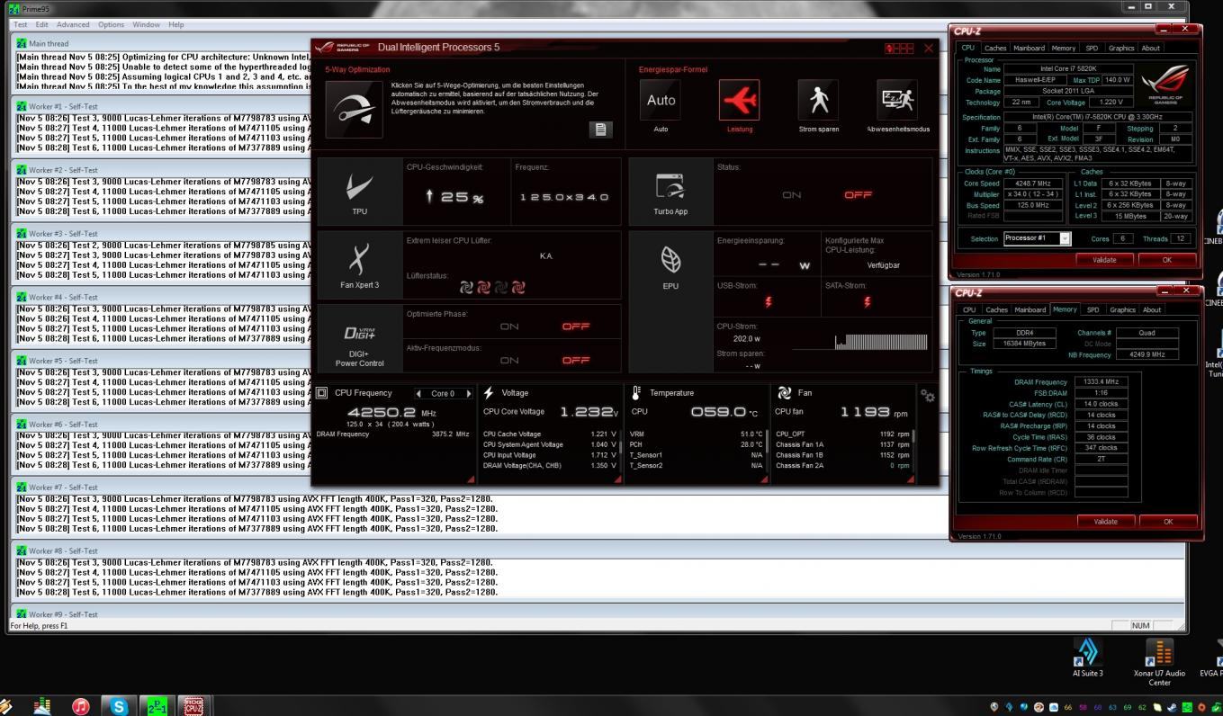The height and width of the screenshot is (716, 1223).
Task: Open iTunes from the taskbar
Action: click(x=81, y=706)
